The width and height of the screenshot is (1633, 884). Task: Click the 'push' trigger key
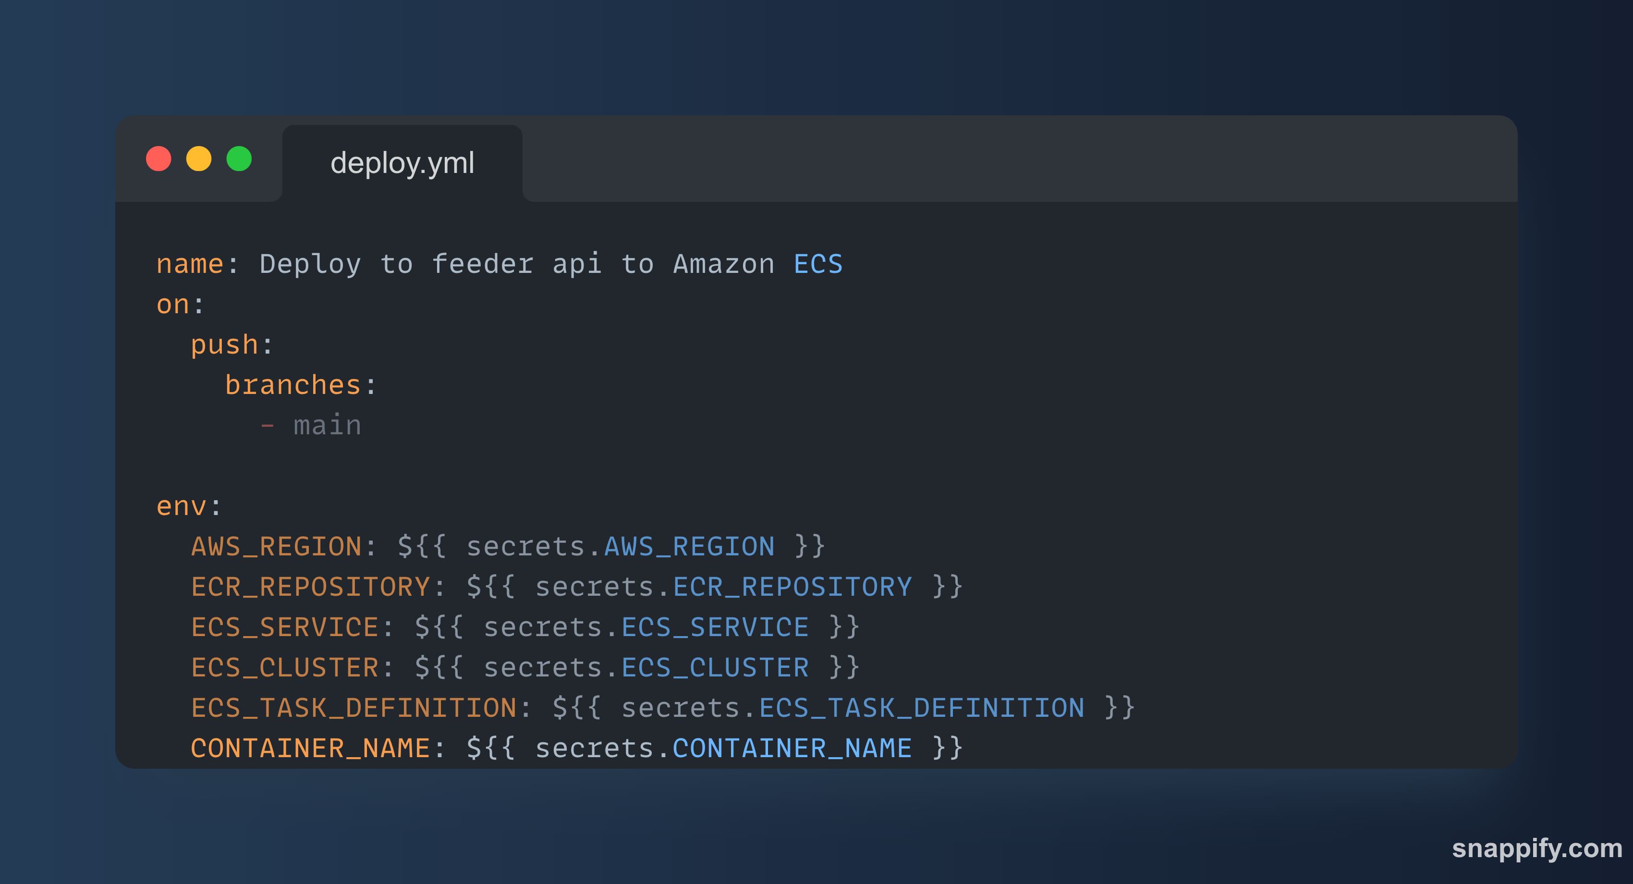tap(224, 345)
